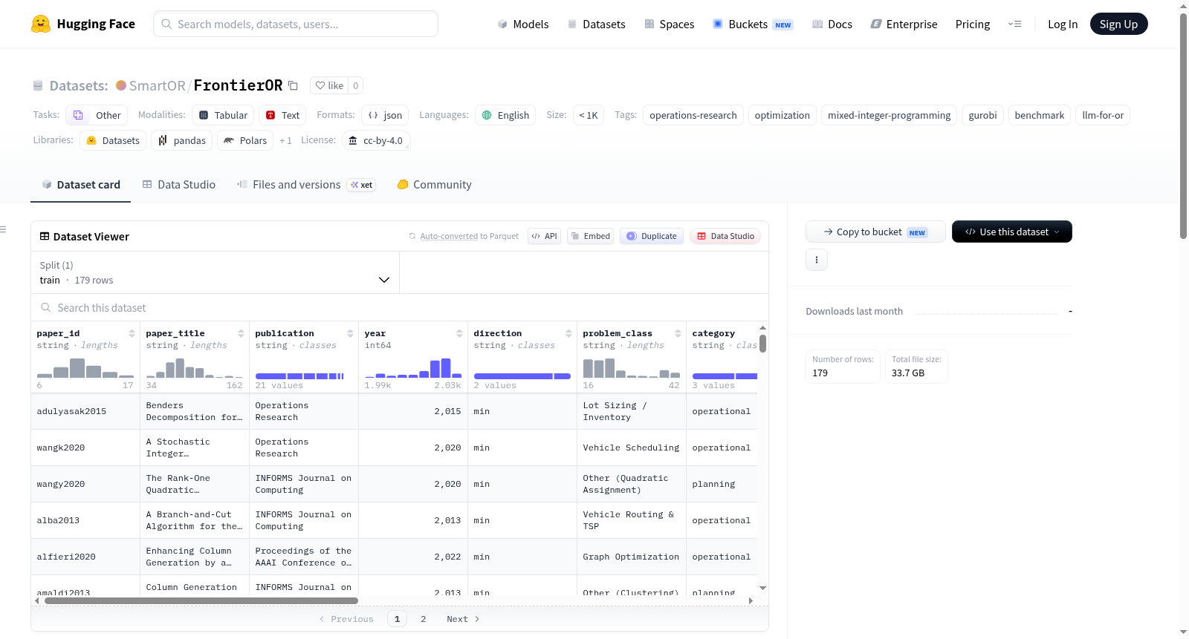1189x639 pixels.
Task: Sort the direction column
Action: click(568, 333)
